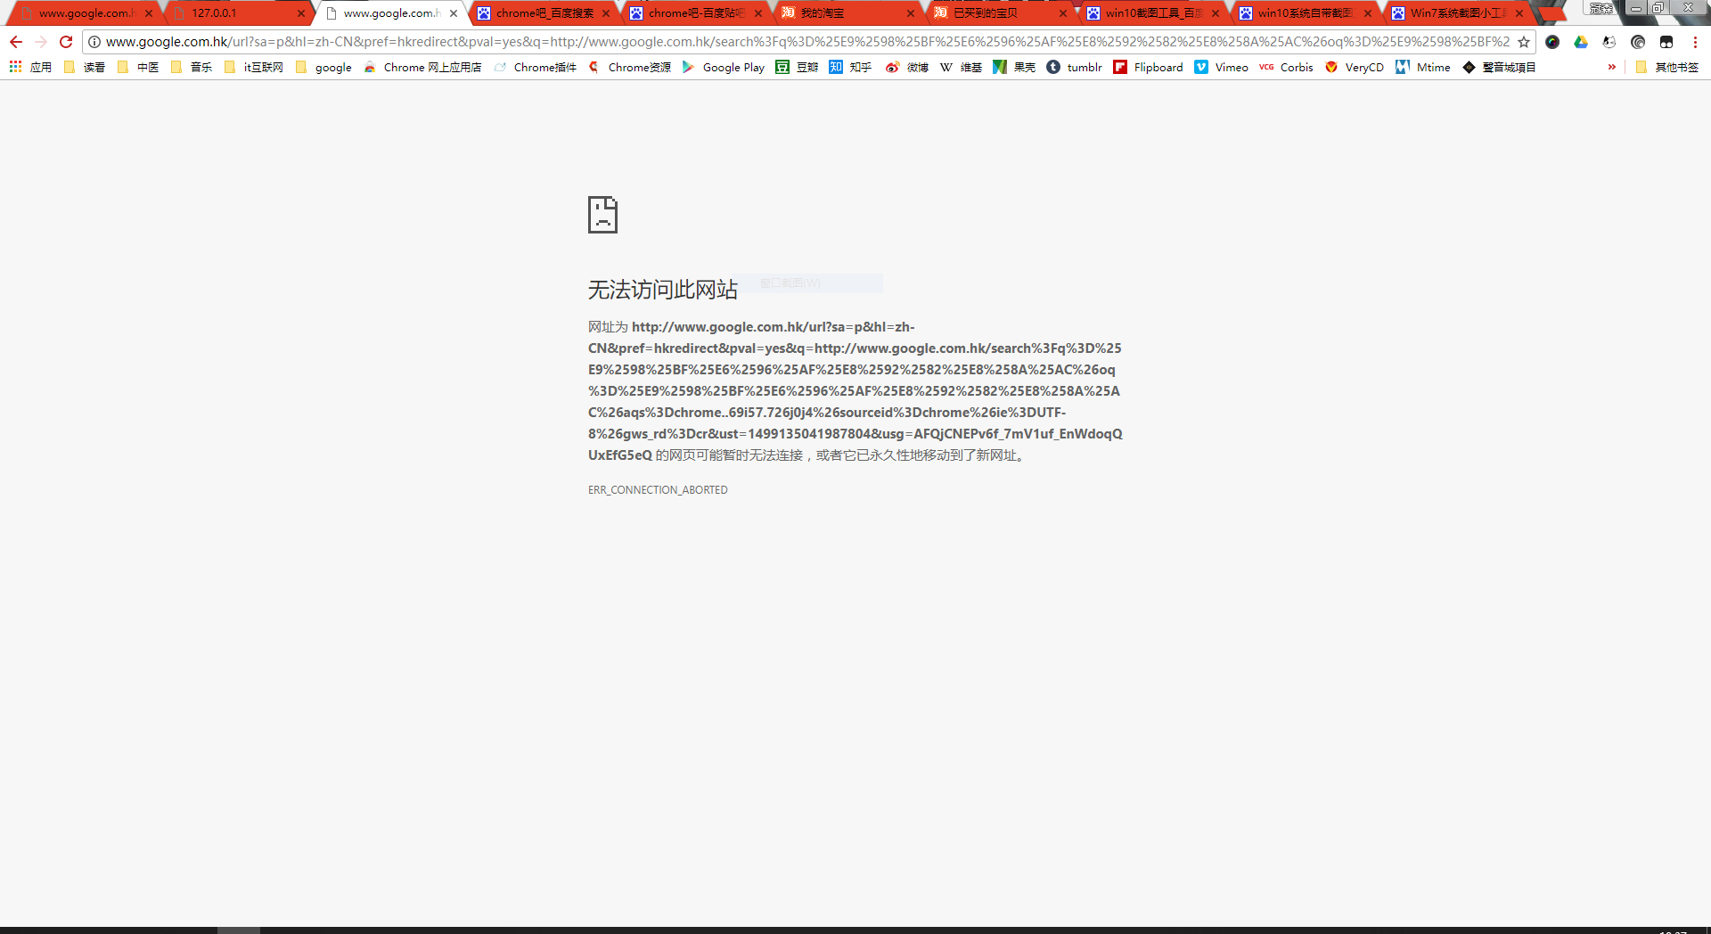This screenshot has height=934, width=1711.
Task: Open Chrome's three-dot menu
Action: (1695, 42)
